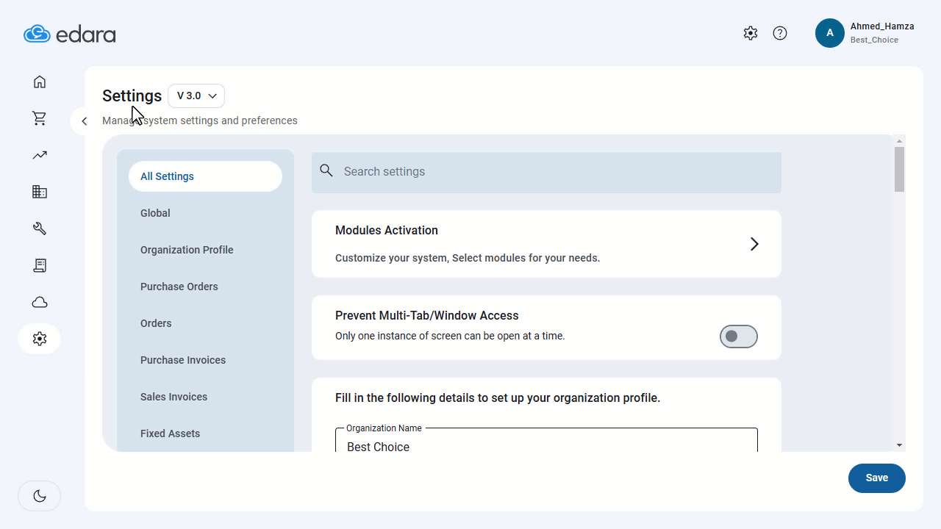Open the Ahmed_Hamza user profile name
Image resolution: width=941 pixels, height=529 pixels.
(882, 26)
